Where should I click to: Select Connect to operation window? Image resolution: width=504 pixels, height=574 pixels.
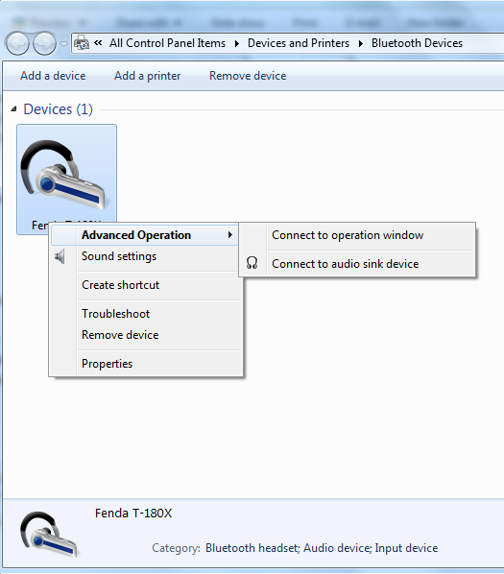[x=357, y=235]
